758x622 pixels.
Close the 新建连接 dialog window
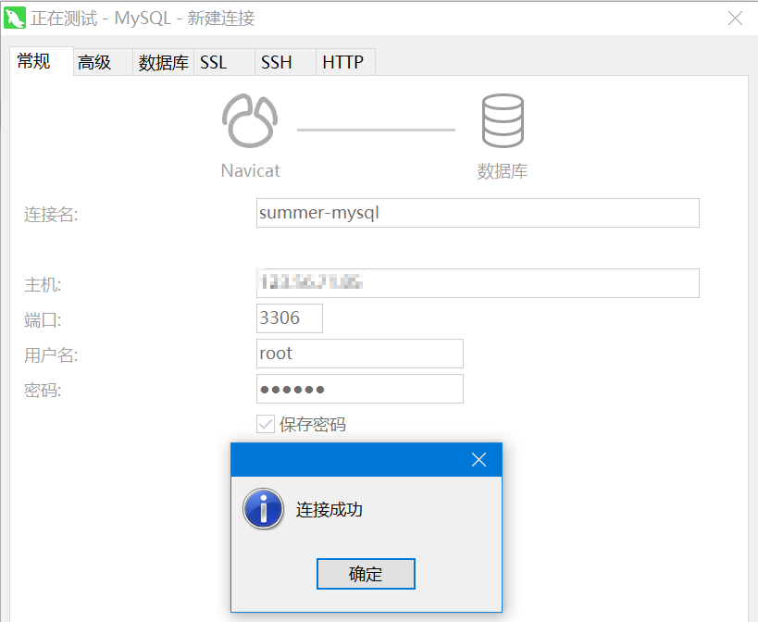pyautogui.click(x=735, y=19)
